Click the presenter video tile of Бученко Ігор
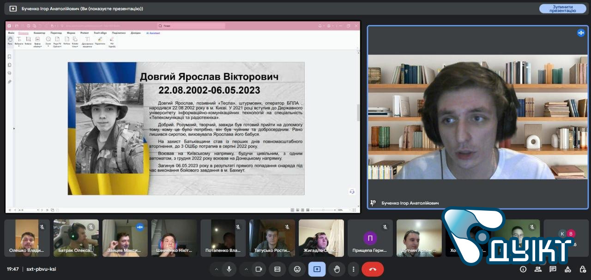Image resolution: width=591 pixels, height=280 pixels. (477, 117)
